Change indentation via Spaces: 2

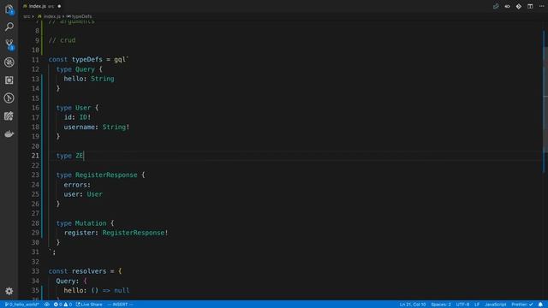pyautogui.click(x=441, y=305)
